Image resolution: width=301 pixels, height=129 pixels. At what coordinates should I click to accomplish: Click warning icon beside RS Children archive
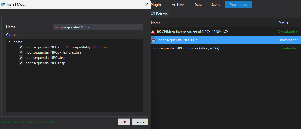click(x=153, y=32)
